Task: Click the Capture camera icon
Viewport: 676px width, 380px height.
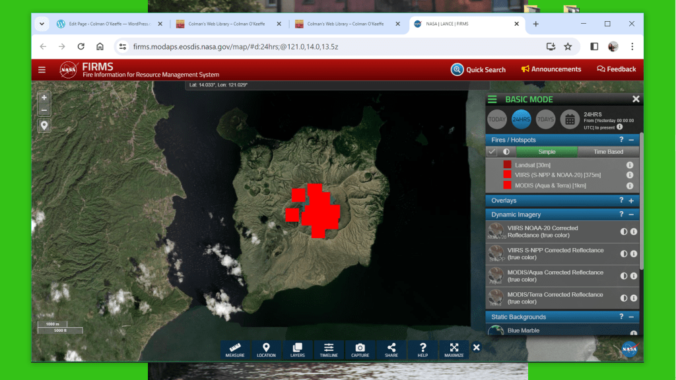Action: click(x=360, y=350)
